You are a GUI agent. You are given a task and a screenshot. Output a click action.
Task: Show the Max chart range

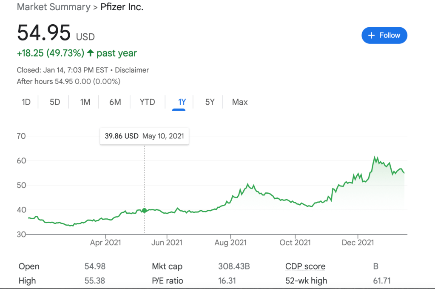tap(240, 102)
